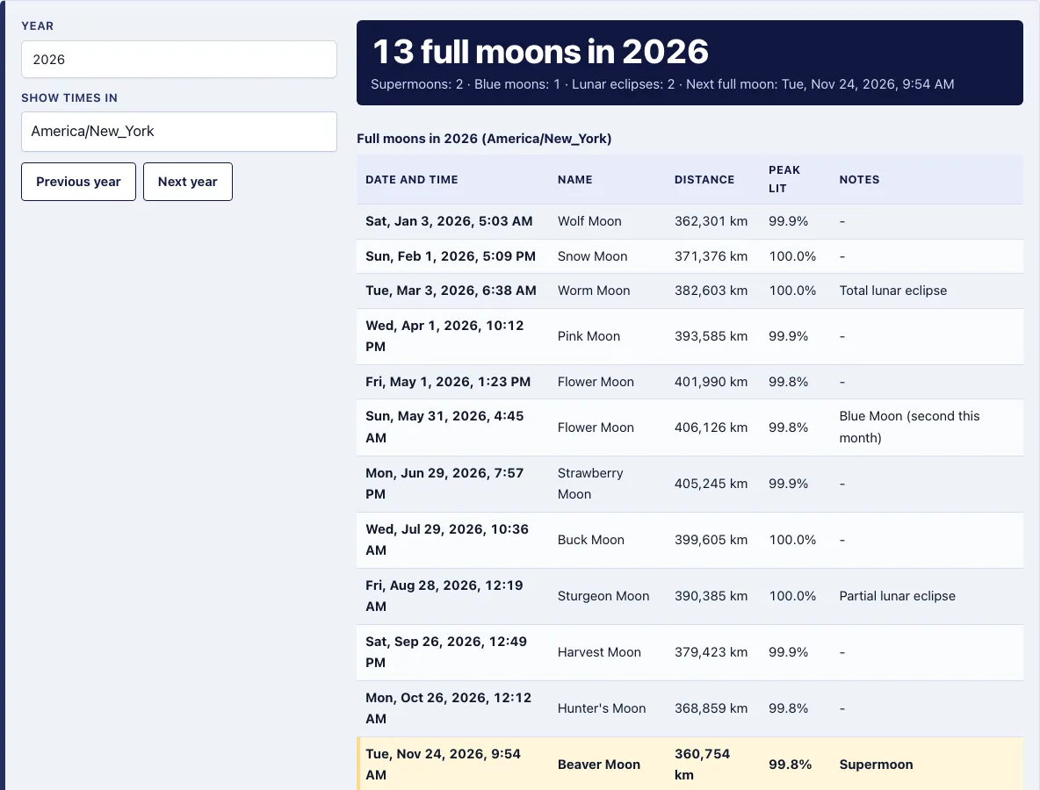Select the Worm Moon name cell
The width and height of the screenshot is (1040, 790).
tap(594, 291)
